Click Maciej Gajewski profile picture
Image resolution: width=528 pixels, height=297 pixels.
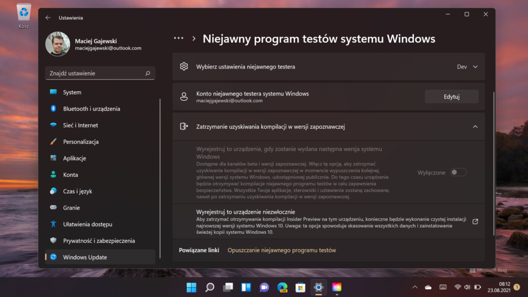click(58, 44)
